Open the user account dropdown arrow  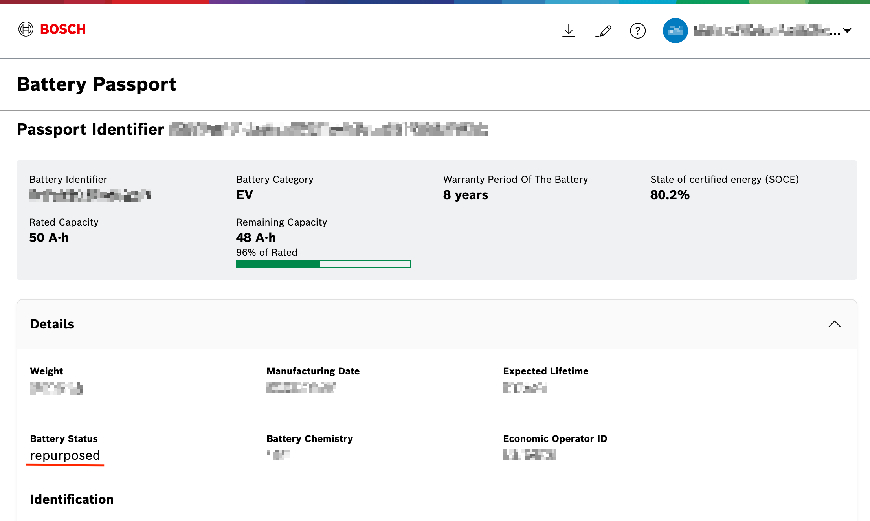847,31
